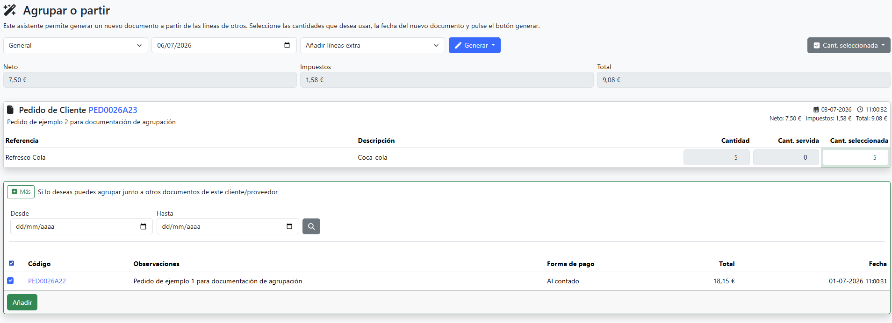Expand the General series dropdown
This screenshot has height=323, width=892.
(x=76, y=45)
